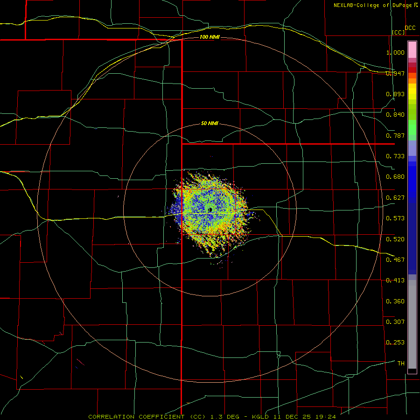The height and width of the screenshot is (420, 420).
Task: Click the 0.787 color scale value
Action: point(395,135)
